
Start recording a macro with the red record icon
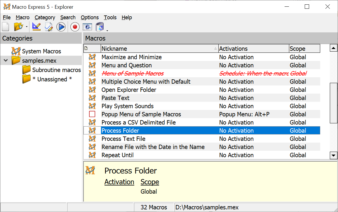pyautogui.click(x=75, y=27)
